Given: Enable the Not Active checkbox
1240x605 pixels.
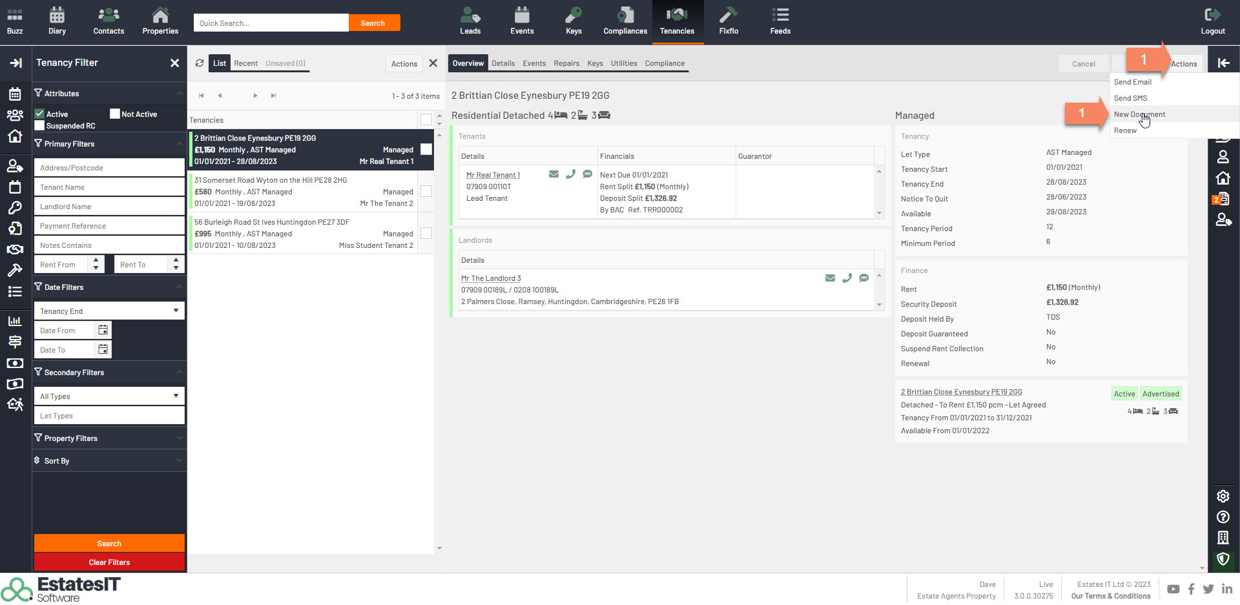Looking at the screenshot, I should [x=115, y=114].
